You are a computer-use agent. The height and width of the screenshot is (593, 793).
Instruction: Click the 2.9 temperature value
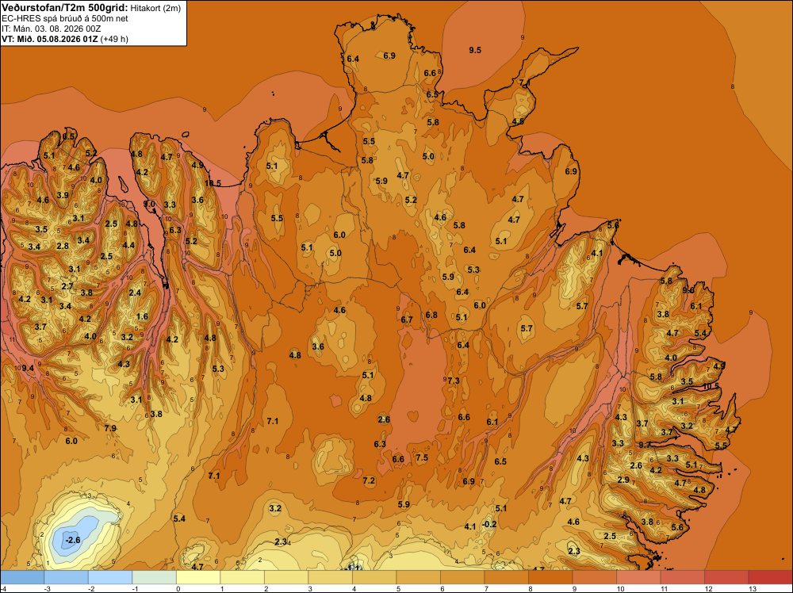click(623, 480)
